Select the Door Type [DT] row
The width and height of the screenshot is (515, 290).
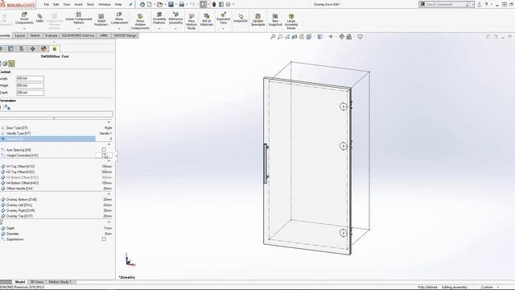(x=56, y=127)
